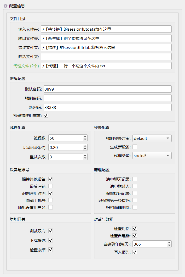185x277 pixels.
Task: Decrease 自建群年龄 days with down arrow
Action: point(169,246)
